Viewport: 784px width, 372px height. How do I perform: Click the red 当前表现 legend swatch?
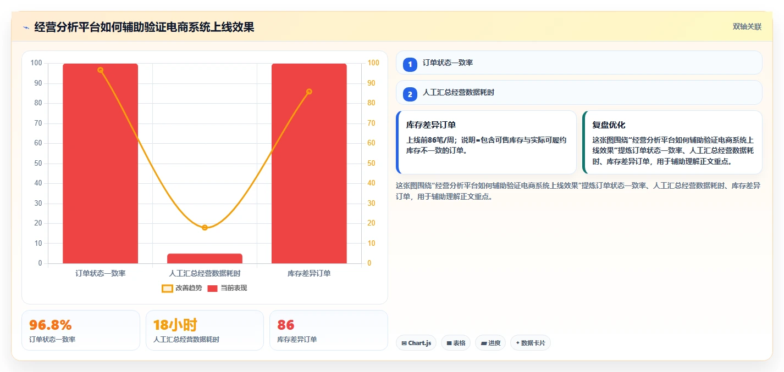click(x=213, y=288)
